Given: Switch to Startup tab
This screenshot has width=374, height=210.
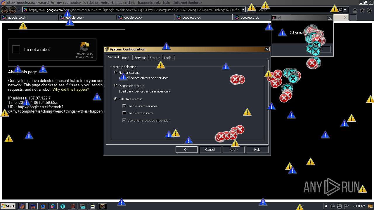Looking at the screenshot, I should tap(155, 58).
